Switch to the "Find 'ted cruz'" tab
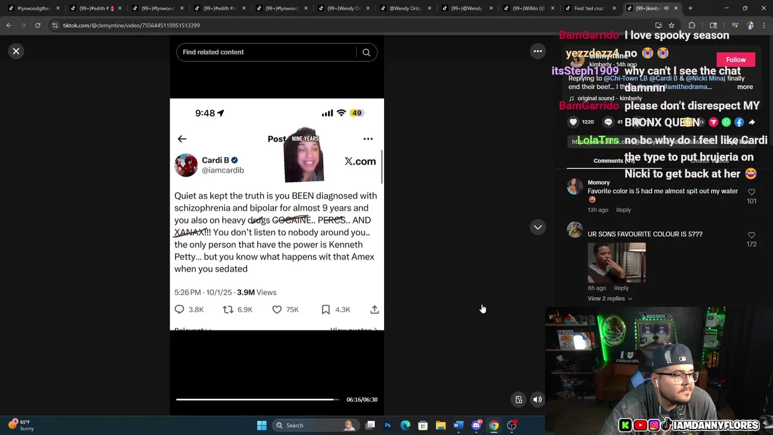The height and width of the screenshot is (435, 773). tap(592, 8)
